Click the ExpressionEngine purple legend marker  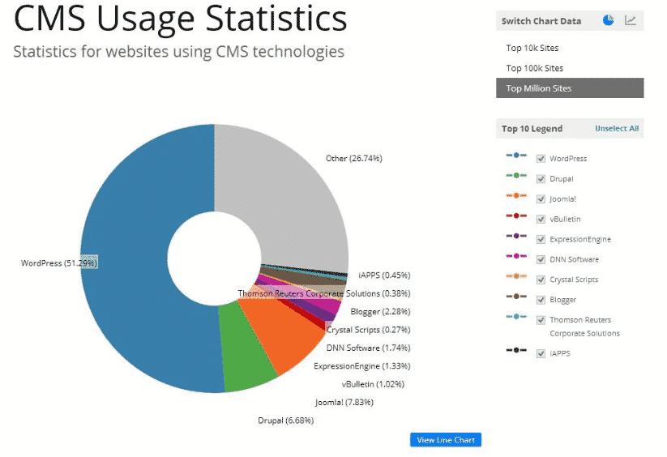516,236
